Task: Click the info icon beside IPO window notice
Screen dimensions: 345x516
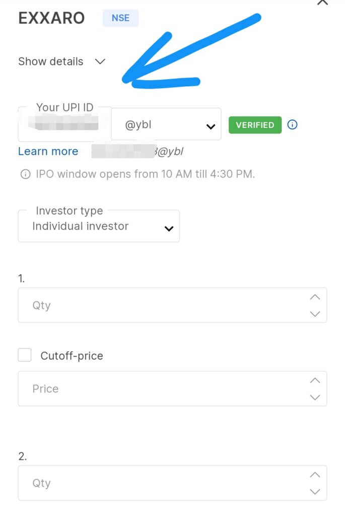Action: 25,174
